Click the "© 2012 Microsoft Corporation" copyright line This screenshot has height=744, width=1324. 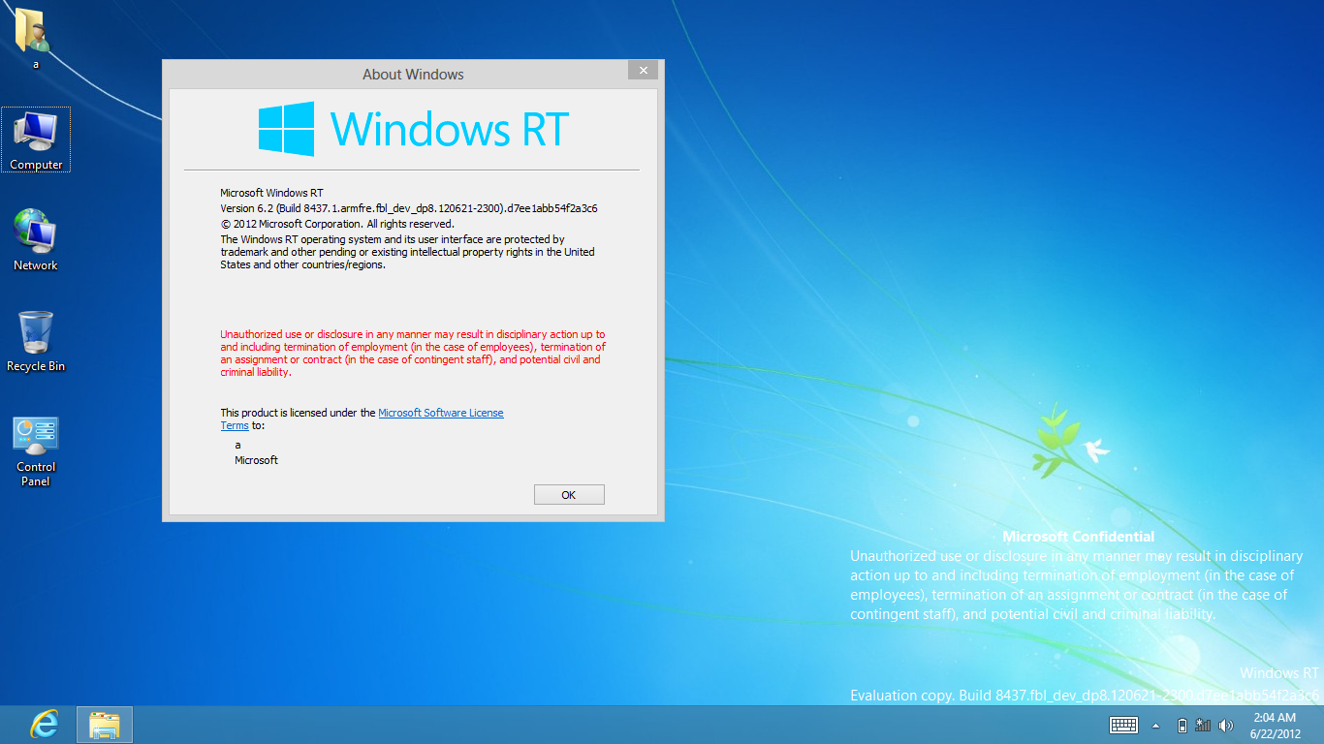coord(337,224)
